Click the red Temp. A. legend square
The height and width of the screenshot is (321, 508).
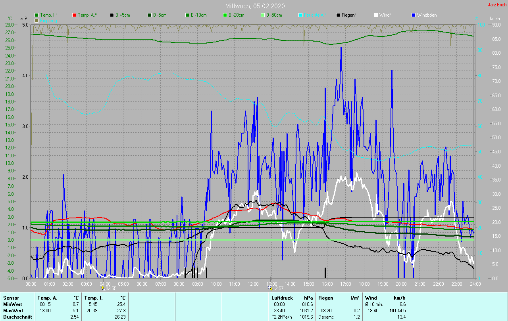pyautogui.click(x=74, y=15)
